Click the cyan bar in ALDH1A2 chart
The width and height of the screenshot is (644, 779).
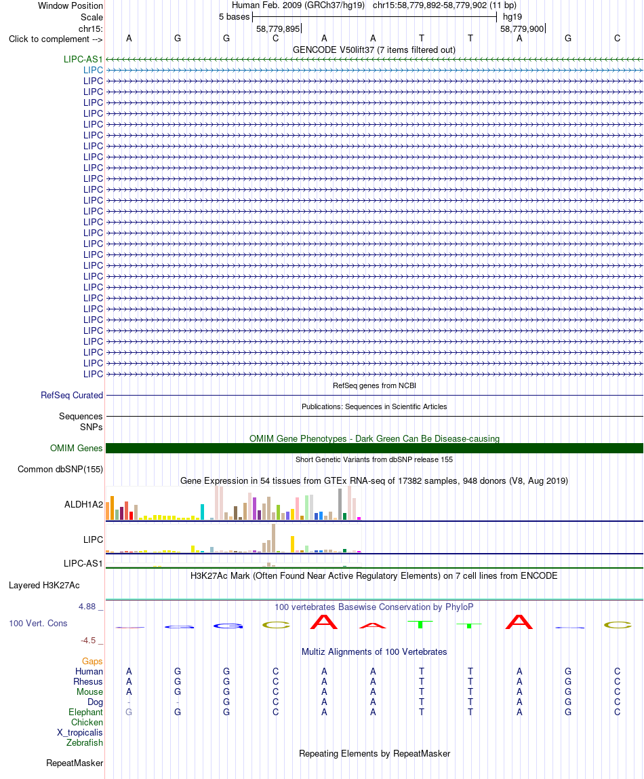coord(203,512)
